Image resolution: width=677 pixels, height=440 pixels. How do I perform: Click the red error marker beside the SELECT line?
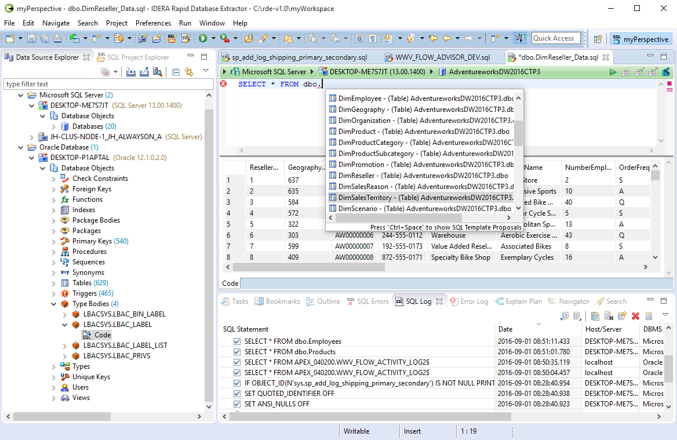(x=224, y=84)
